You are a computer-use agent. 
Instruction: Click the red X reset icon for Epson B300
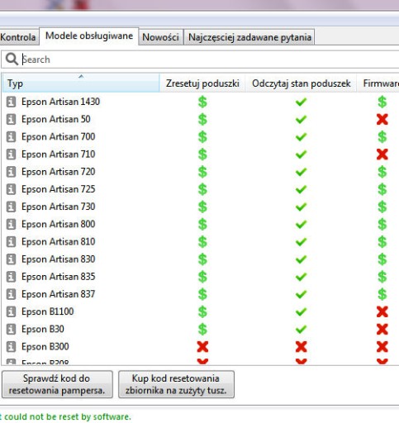click(202, 347)
